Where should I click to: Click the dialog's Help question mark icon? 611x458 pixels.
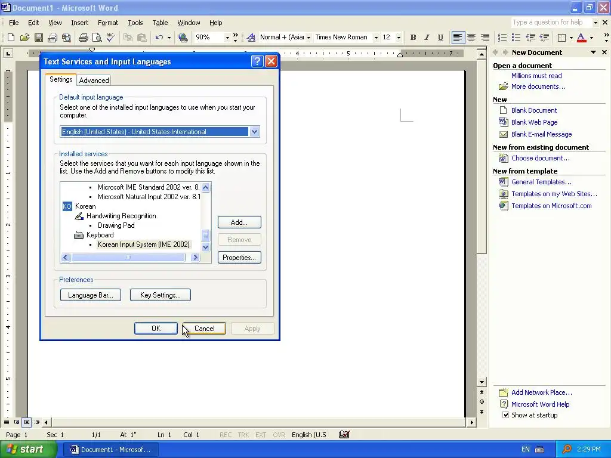click(257, 61)
